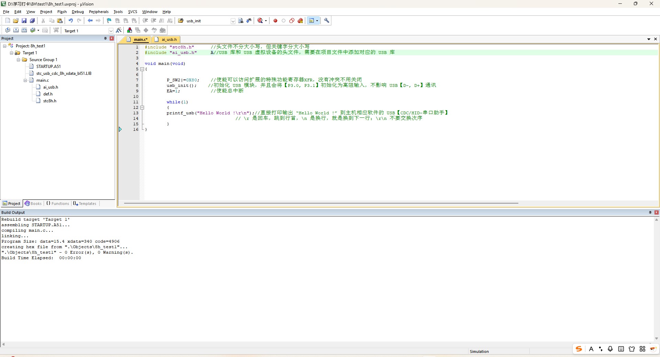Image resolution: width=660 pixels, height=357 pixels.
Task: Open batch build dropdown arrow
Action: [38, 30]
